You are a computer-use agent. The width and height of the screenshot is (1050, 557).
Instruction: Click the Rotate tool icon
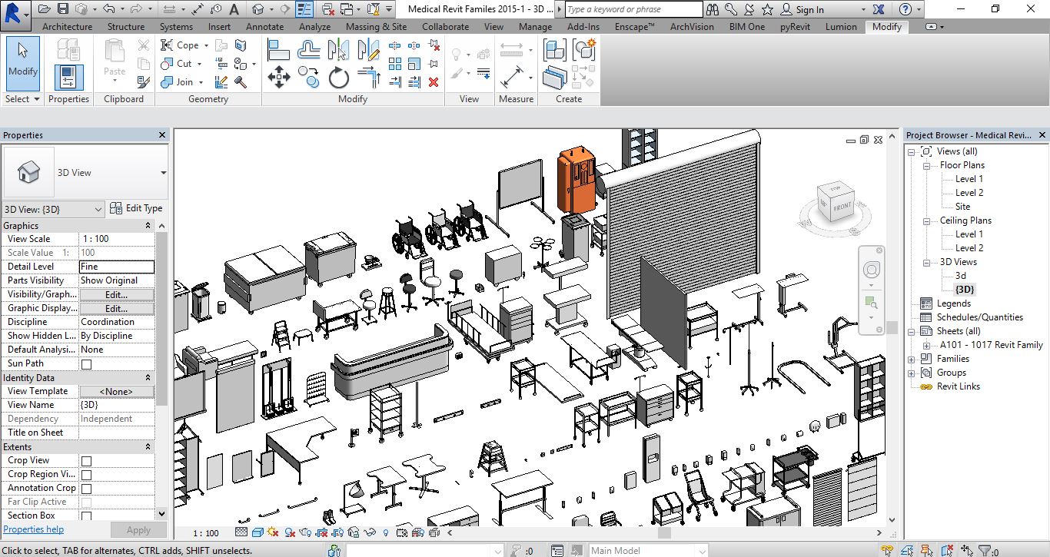click(339, 78)
